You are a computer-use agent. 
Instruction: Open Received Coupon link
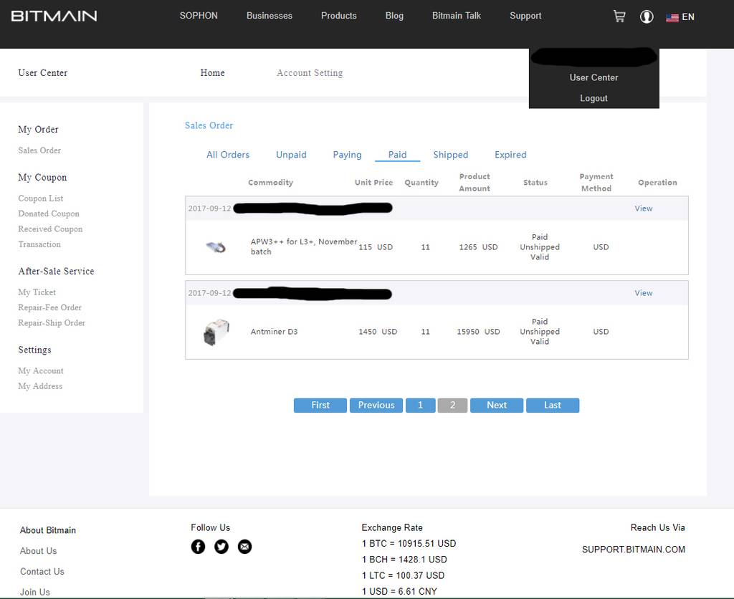[x=50, y=229]
